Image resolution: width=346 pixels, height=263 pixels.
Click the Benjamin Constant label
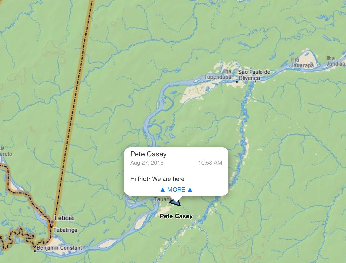60,248
